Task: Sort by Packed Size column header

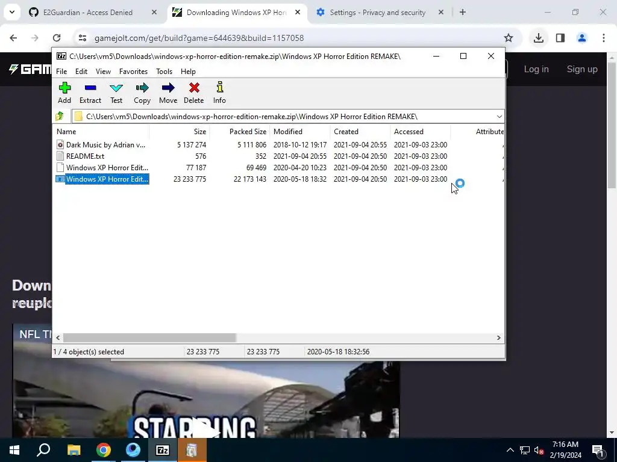Action: 240,132
